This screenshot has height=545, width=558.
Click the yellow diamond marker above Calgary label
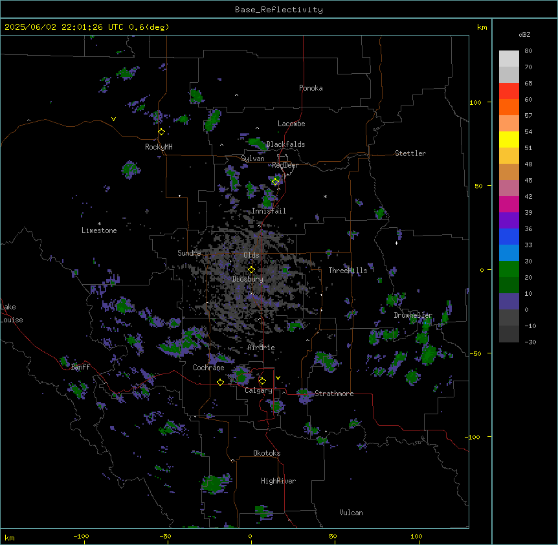click(x=262, y=381)
